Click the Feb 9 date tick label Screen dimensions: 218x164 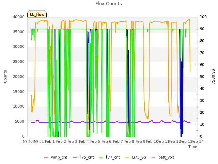tap(140, 141)
